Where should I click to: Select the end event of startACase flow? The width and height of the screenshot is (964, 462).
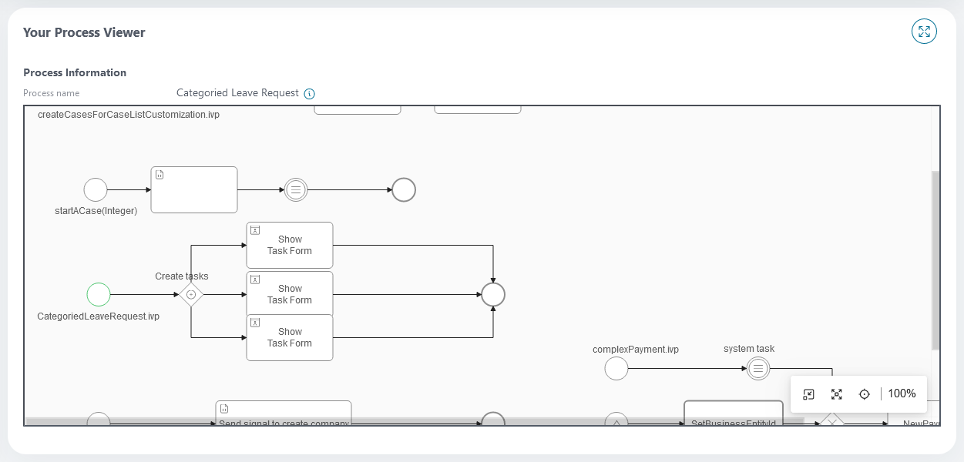pyautogui.click(x=404, y=189)
